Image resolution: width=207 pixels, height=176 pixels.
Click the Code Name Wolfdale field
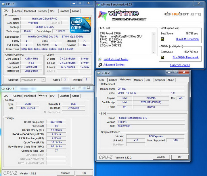pos(33,23)
